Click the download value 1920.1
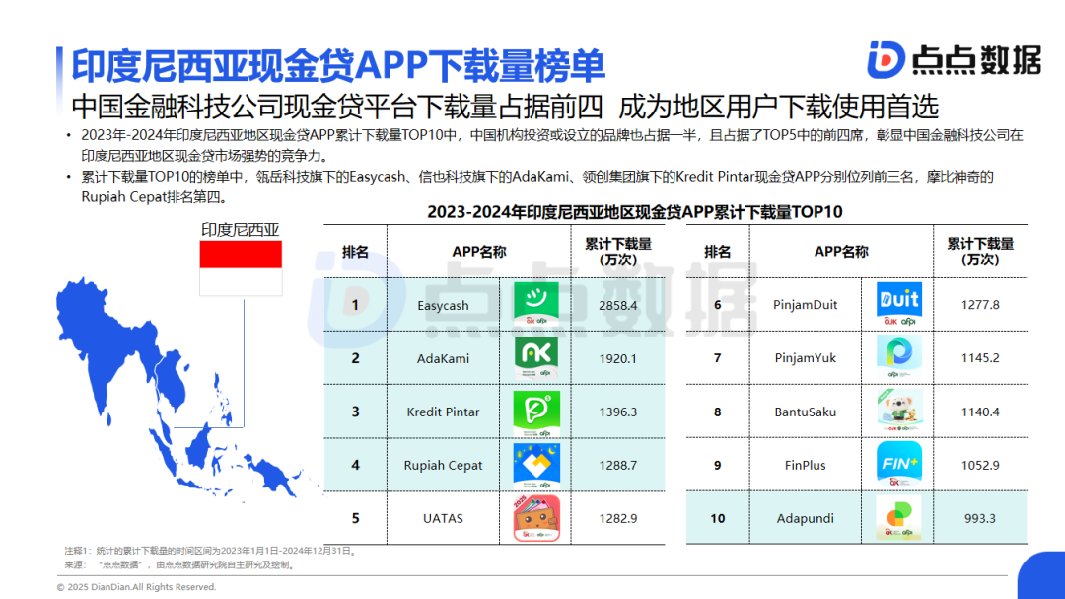This screenshot has width=1065, height=599. point(618,358)
